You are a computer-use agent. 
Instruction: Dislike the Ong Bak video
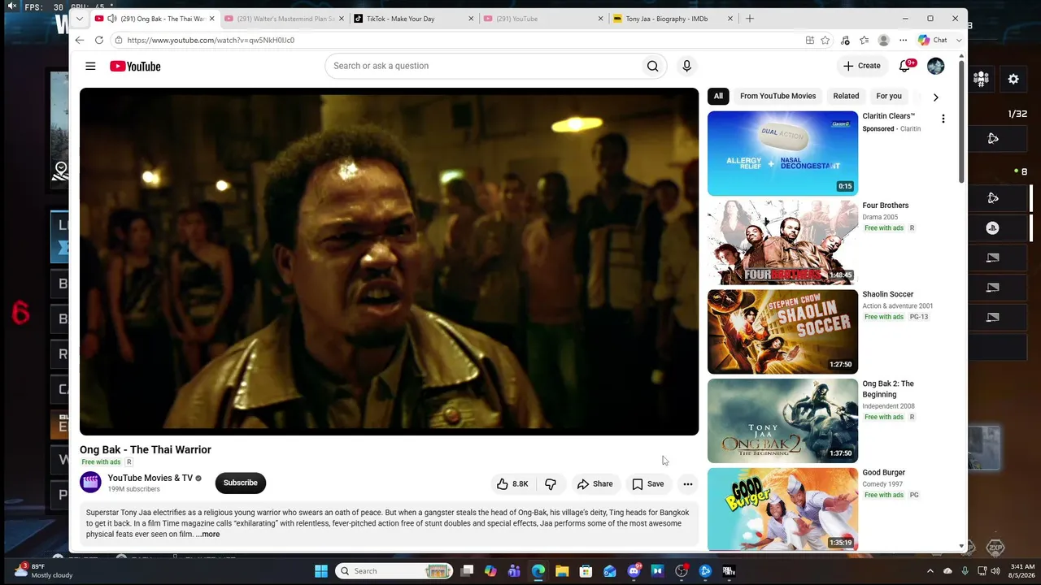click(551, 483)
